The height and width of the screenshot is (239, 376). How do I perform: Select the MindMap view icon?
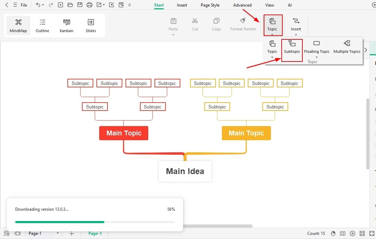tap(18, 25)
